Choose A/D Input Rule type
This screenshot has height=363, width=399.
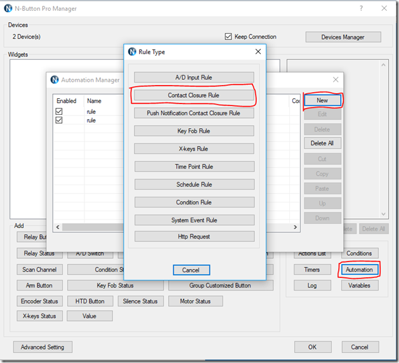194,77
